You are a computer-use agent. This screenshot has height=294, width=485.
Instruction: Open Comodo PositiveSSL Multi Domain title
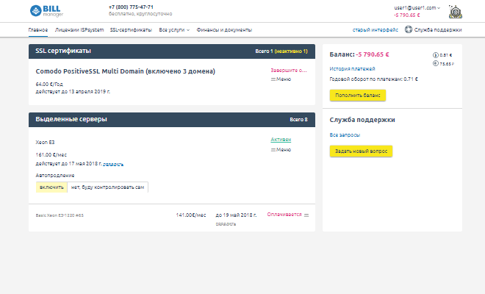coord(125,71)
